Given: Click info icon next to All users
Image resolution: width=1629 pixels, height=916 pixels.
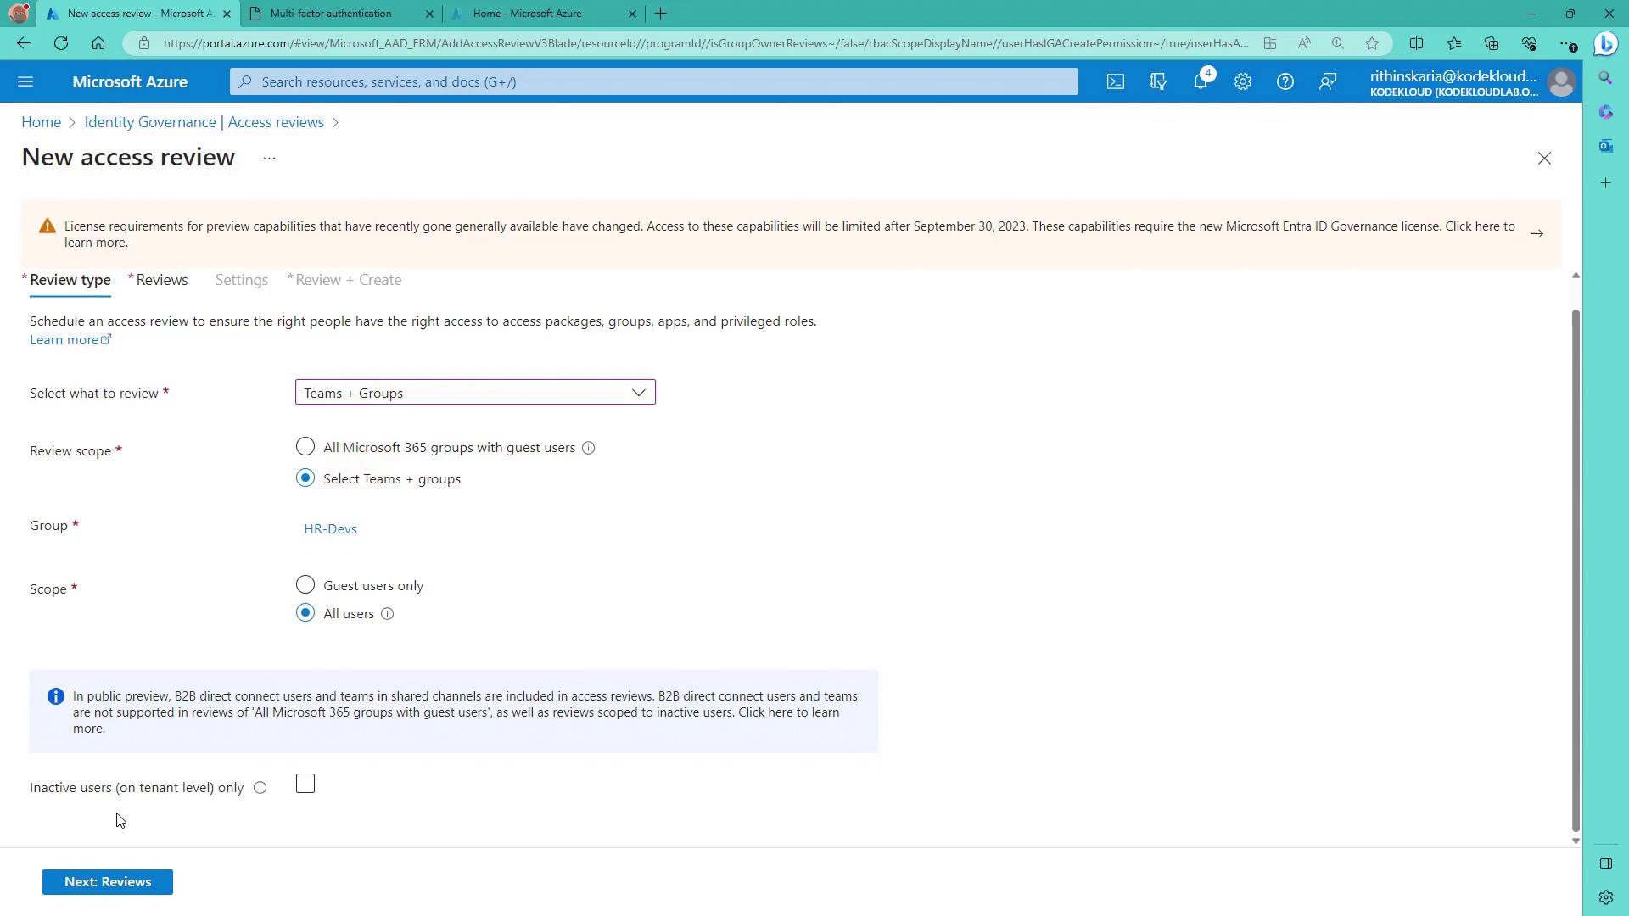Looking at the screenshot, I should click(388, 614).
